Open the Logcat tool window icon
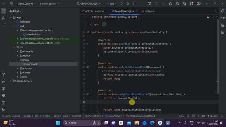The image size is (226, 127). tap(4, 82)
